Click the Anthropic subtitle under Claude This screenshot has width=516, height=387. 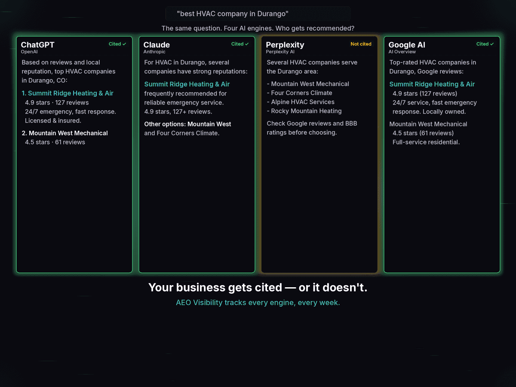(x=154, y=52)
